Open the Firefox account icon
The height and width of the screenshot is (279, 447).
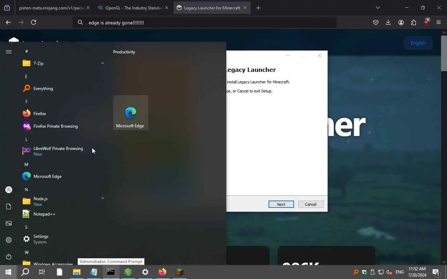[401, 22]
